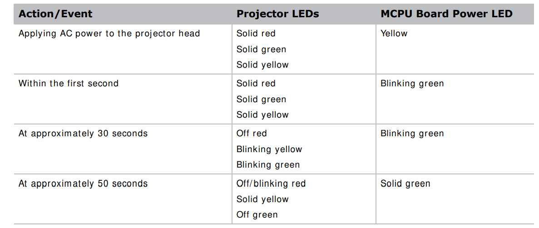Select the "Off green" entry
Viewport: 539px width, 228px height.
tap(257, 215)
